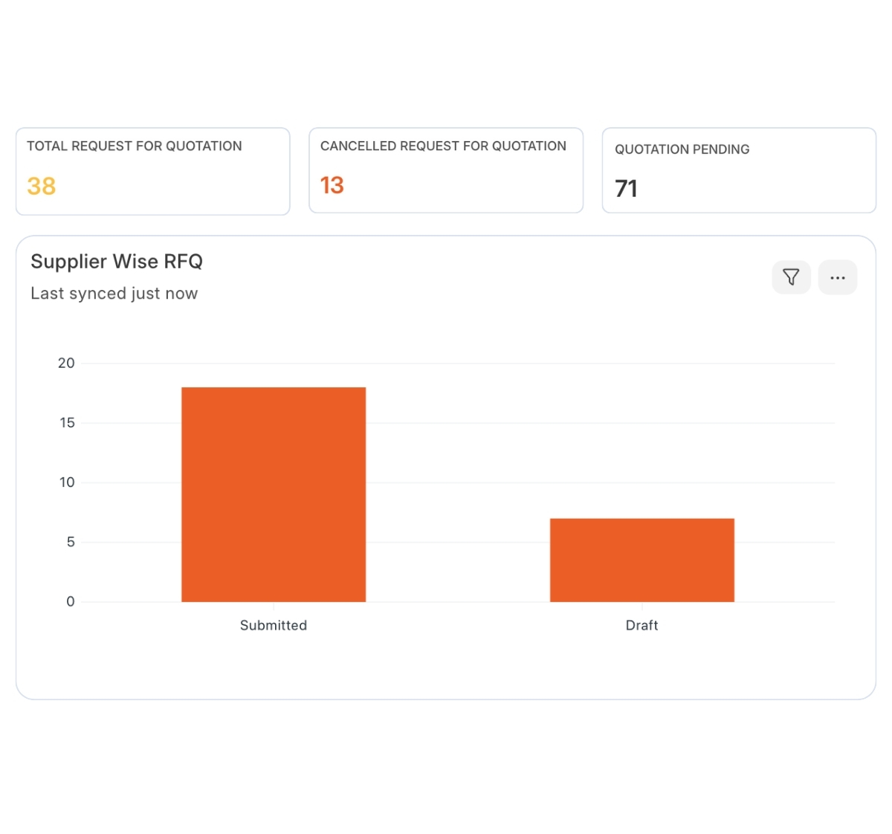
Task: Click the Draft x-axis label
Action: 641,625
